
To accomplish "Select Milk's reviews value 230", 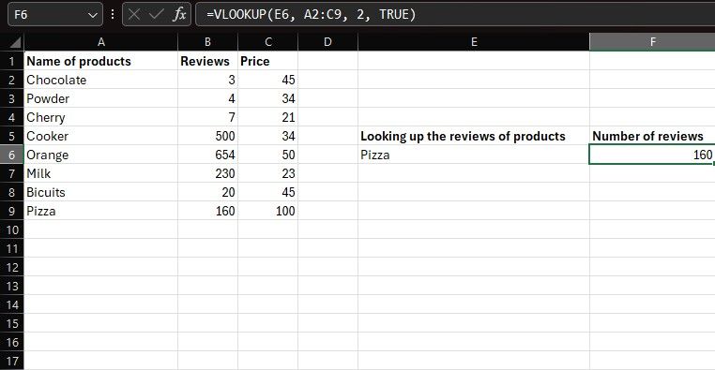I will pos(207,173).
